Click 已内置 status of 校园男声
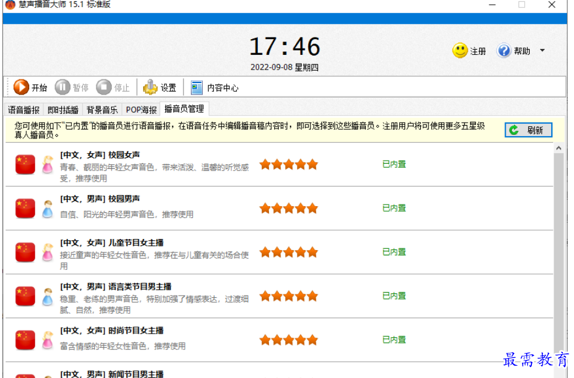Screen dimensions: 574x378 [394, 208]
